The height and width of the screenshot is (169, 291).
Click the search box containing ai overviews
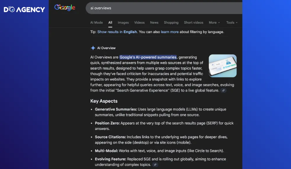point(163,8)
